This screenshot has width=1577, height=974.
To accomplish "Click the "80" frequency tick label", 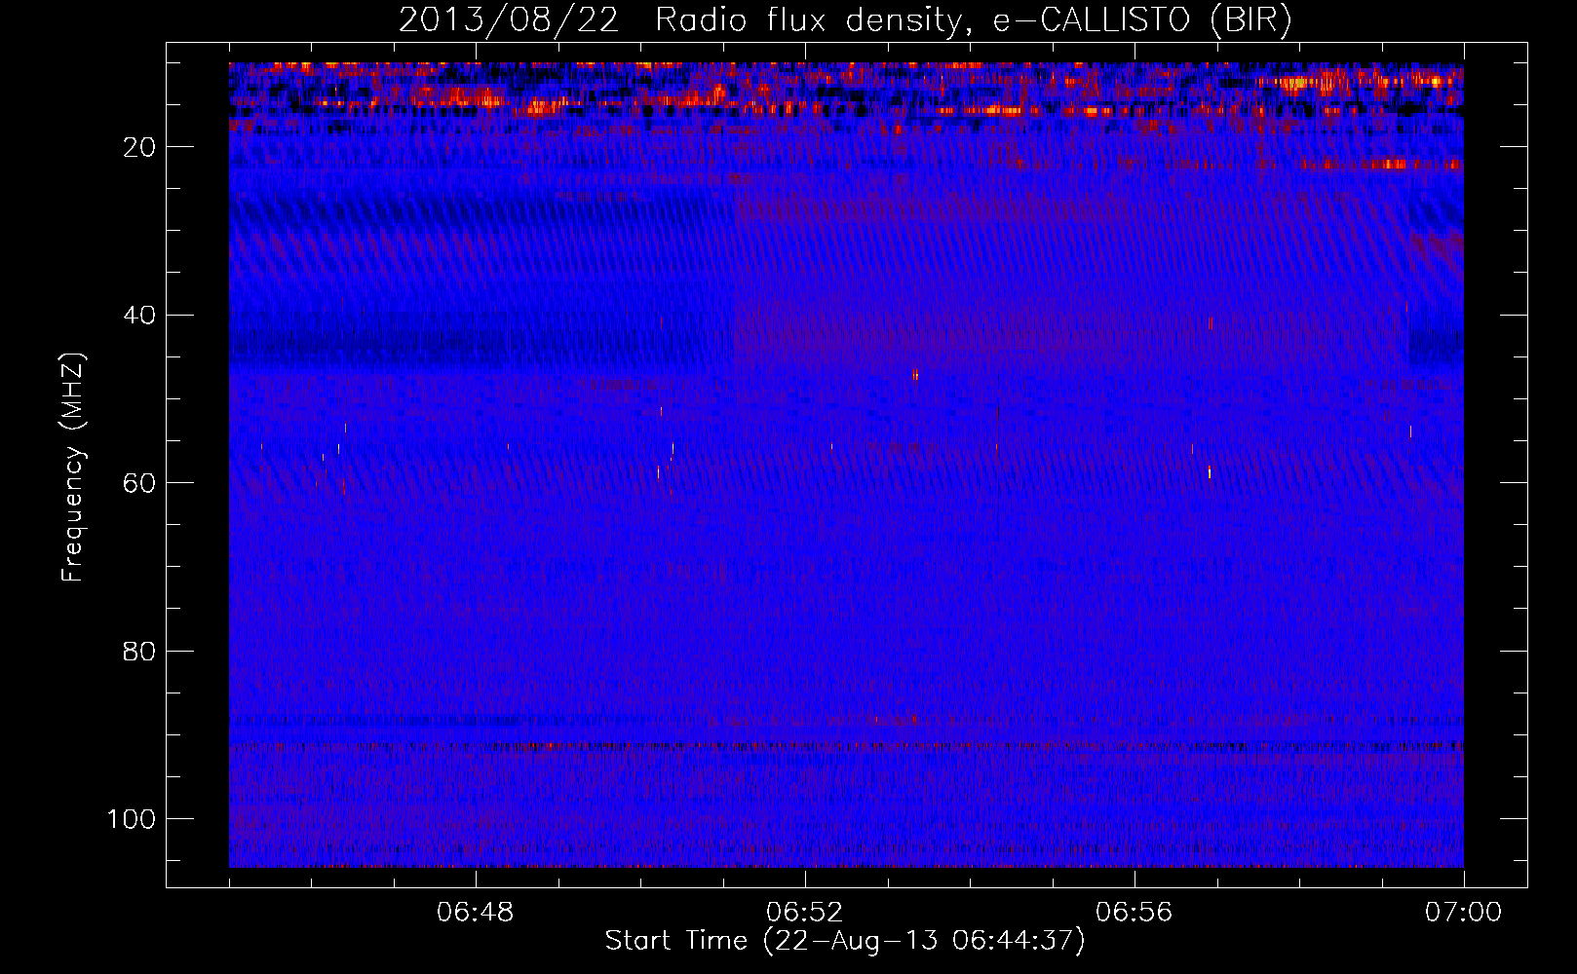I will [x=140, y=651].
